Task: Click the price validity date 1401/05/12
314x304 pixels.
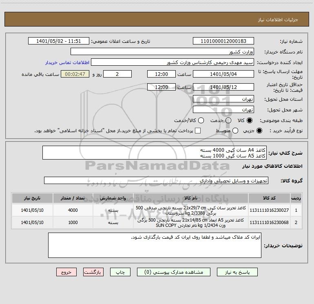Action: click(x=223, y=87)
